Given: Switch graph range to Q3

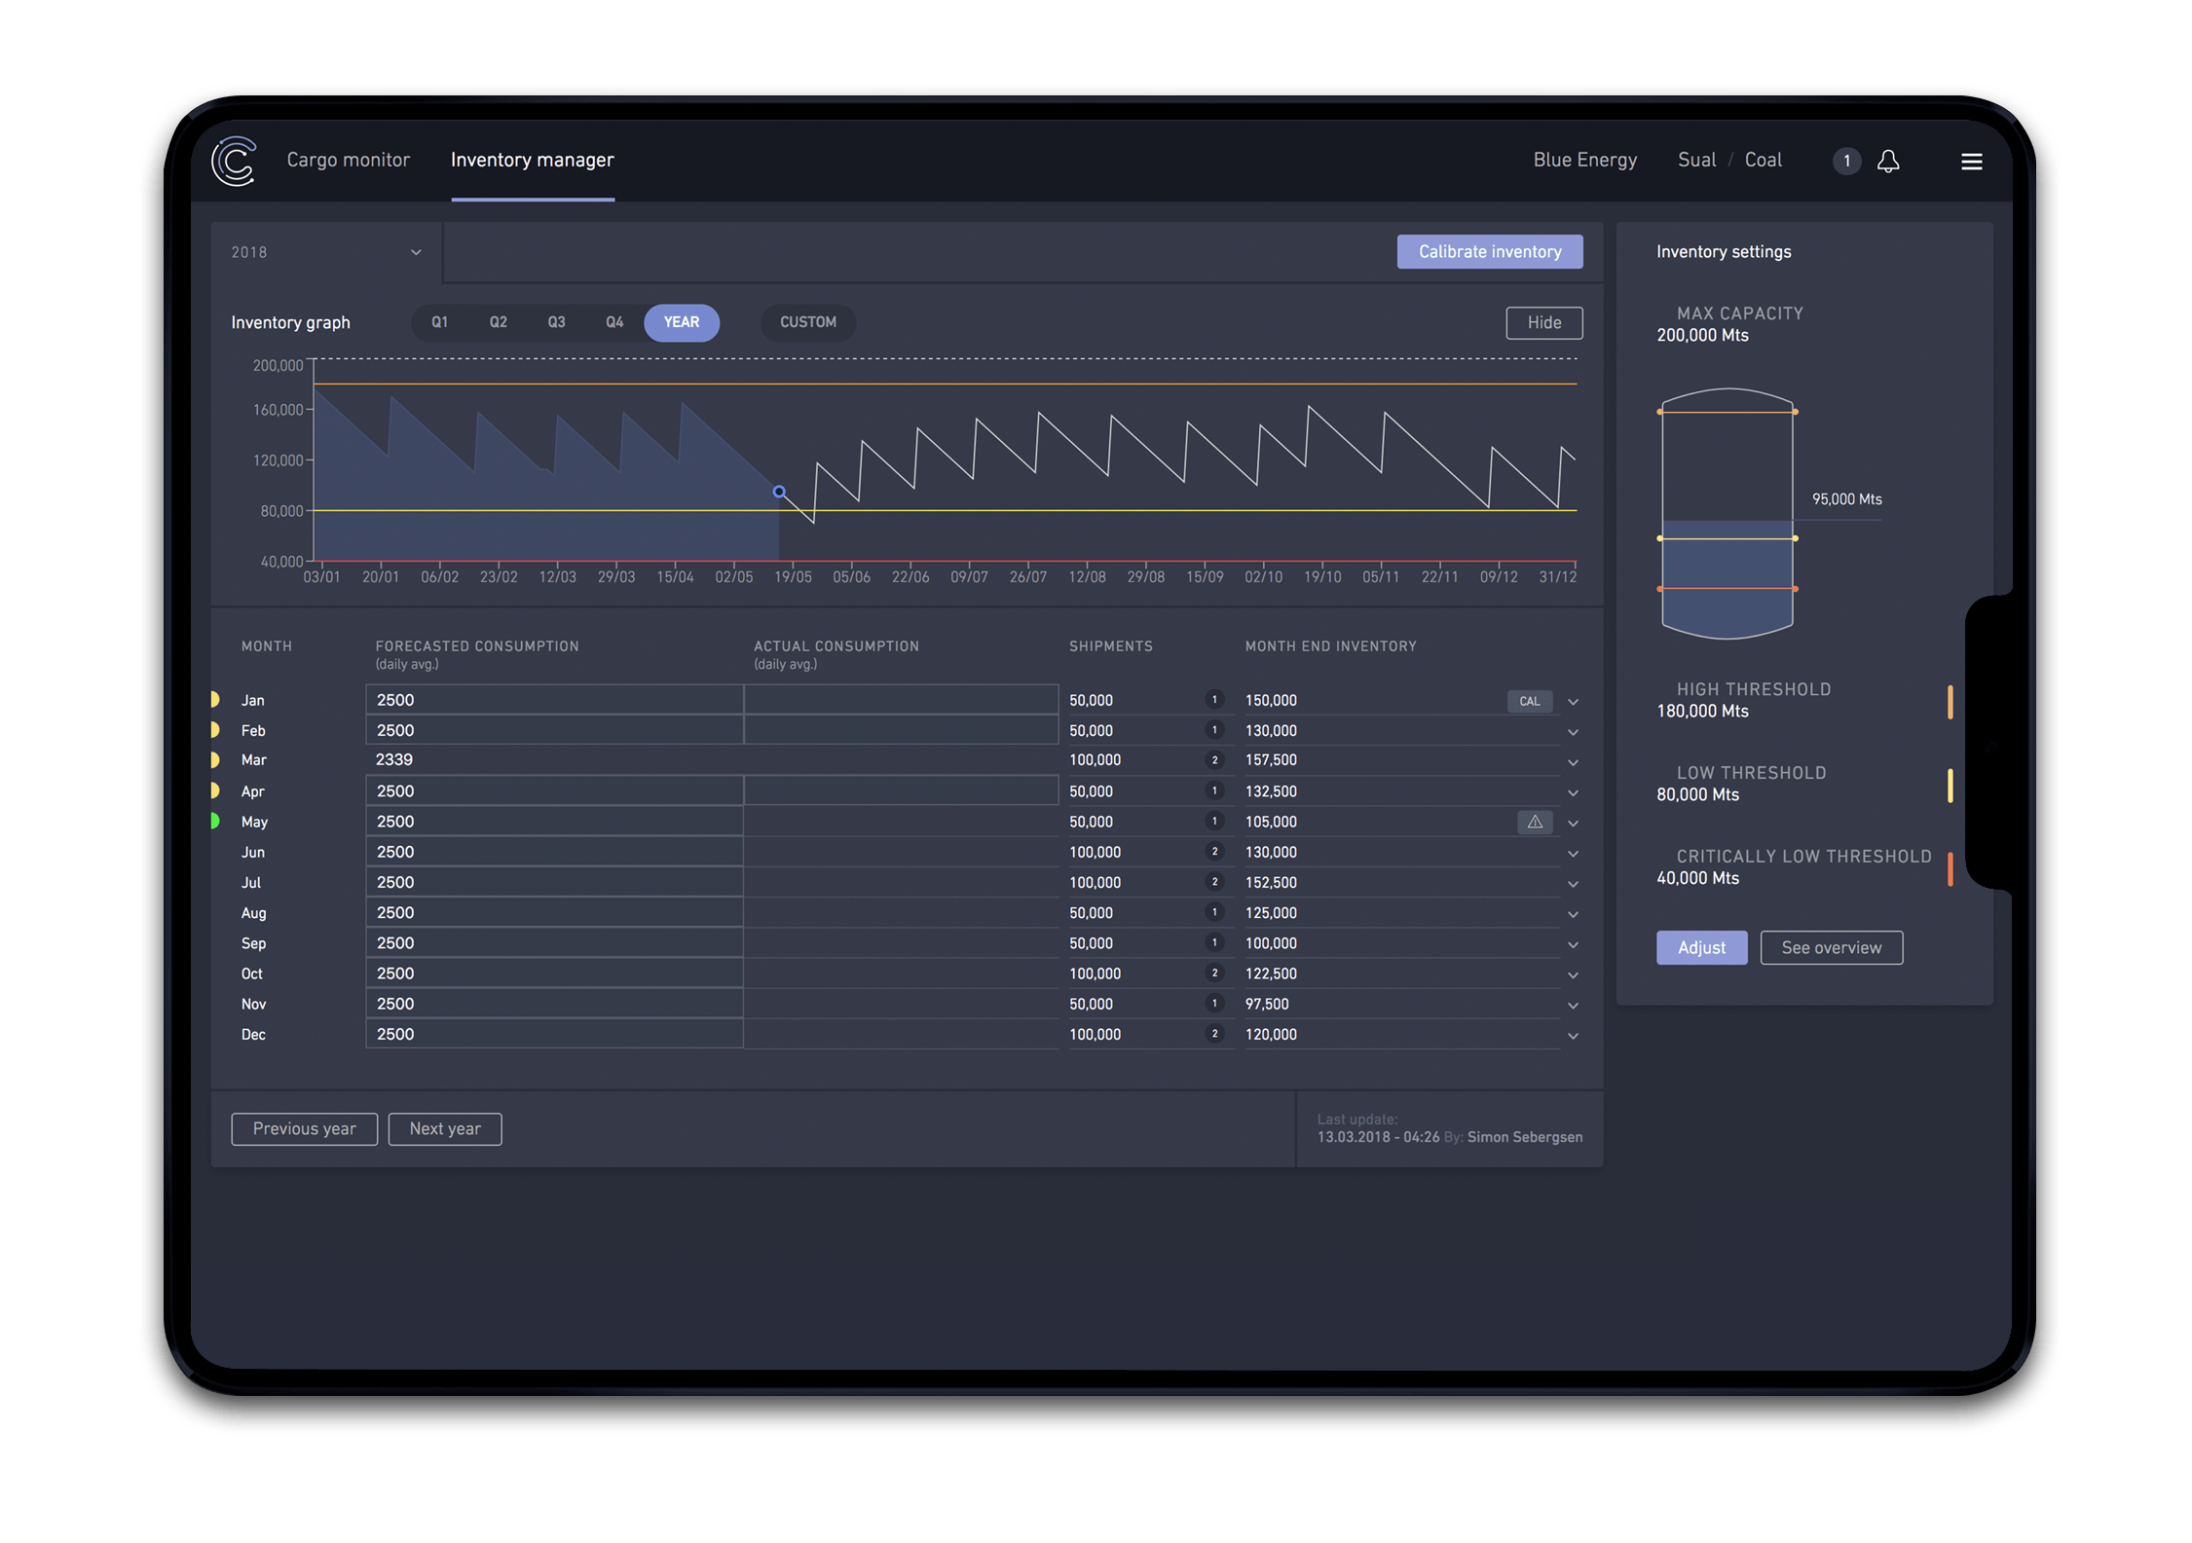Looking at the screenshot, I should click(x=556, y=322).
